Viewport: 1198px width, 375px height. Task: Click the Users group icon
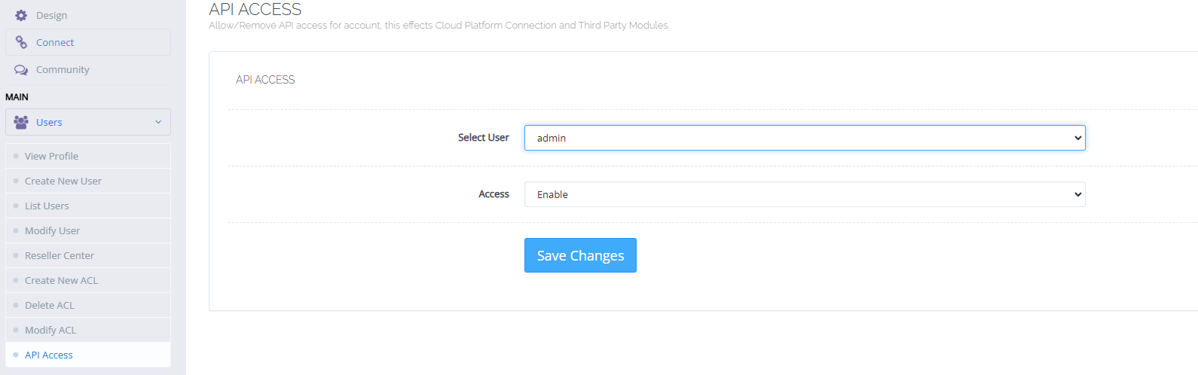(x=21, y=122)
